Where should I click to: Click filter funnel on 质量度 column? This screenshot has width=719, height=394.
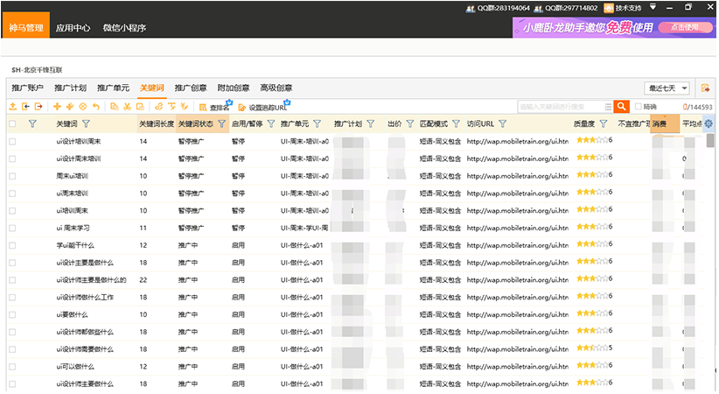[x=603, y=123]
